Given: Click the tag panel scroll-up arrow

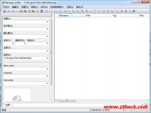Looking at the screenshot, I should coord(51,18).
